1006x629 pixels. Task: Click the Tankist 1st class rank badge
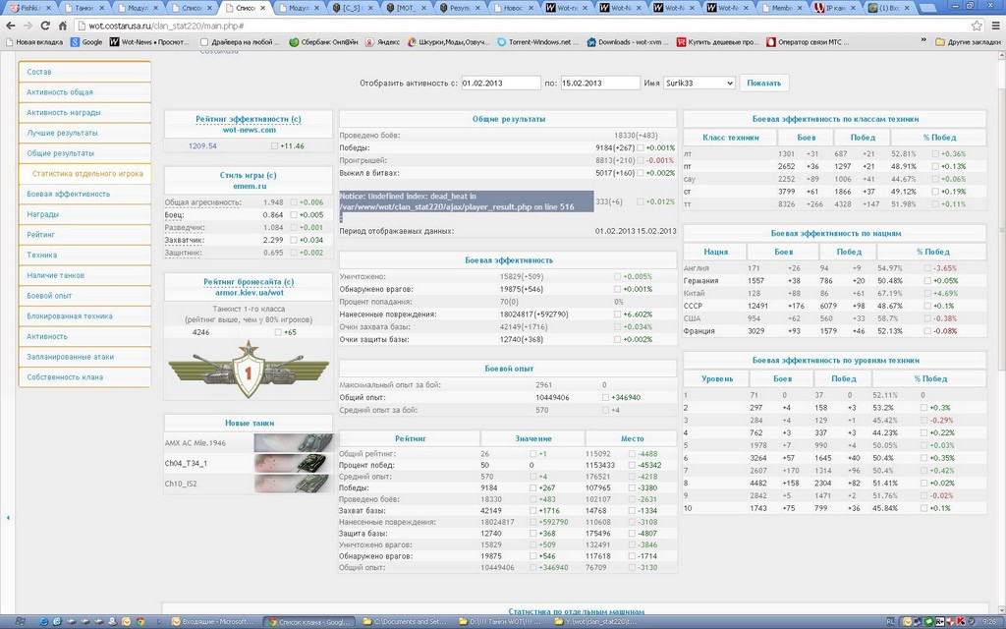248,372
